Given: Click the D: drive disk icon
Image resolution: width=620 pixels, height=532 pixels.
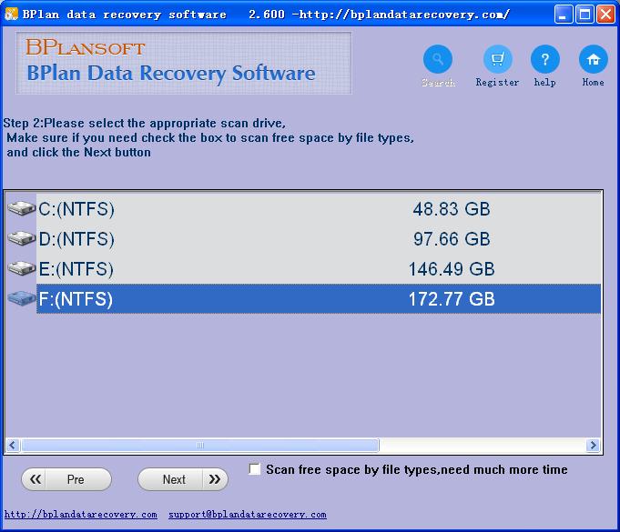Looking at the screenshot, I should click(x=21, y=238).
